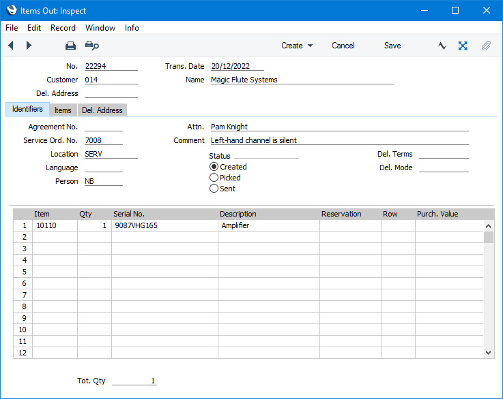Click the Purch. Value column header
Viewport: 503px width, 399px height.
[437, 214]
